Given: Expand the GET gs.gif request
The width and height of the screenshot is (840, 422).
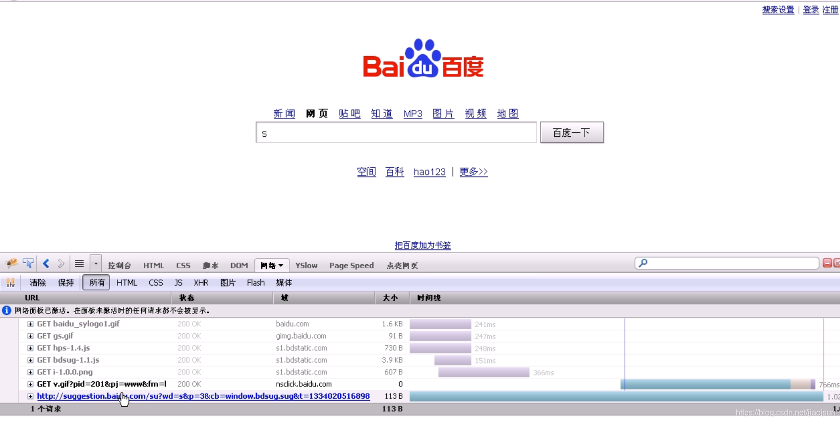Looking at the screenshot, I should [x=30, y=336].
